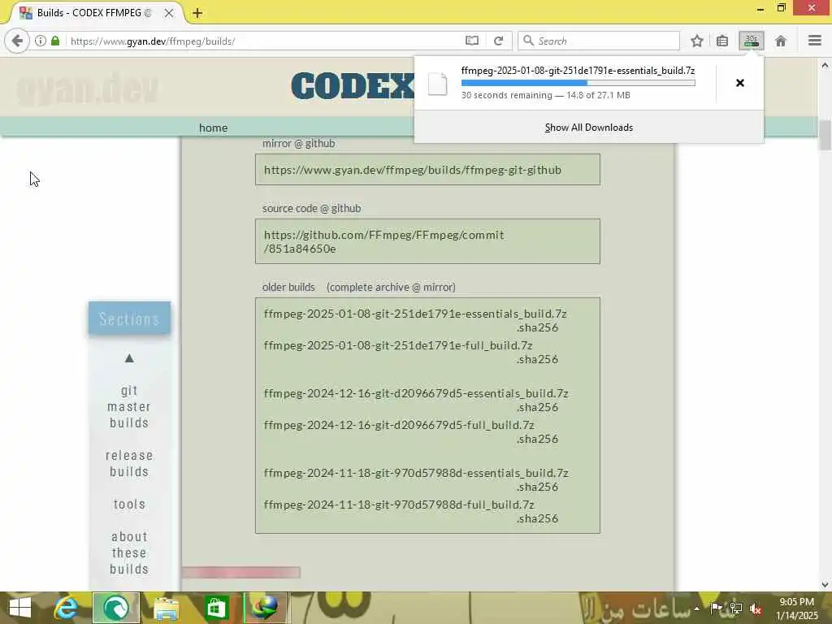832x624 pixels.
Task: Open .sha256 for 2025-01-08 full build
Action: coord(537,359)
